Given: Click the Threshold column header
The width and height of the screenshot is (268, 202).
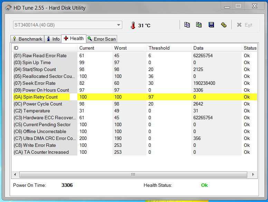Looking at the screenshot, I should coord(169,48).
